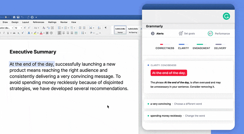Open the Customize Quick Access Toolbar arrow
The width and height of the screenshot is (244, 134).
coord(36,17)
